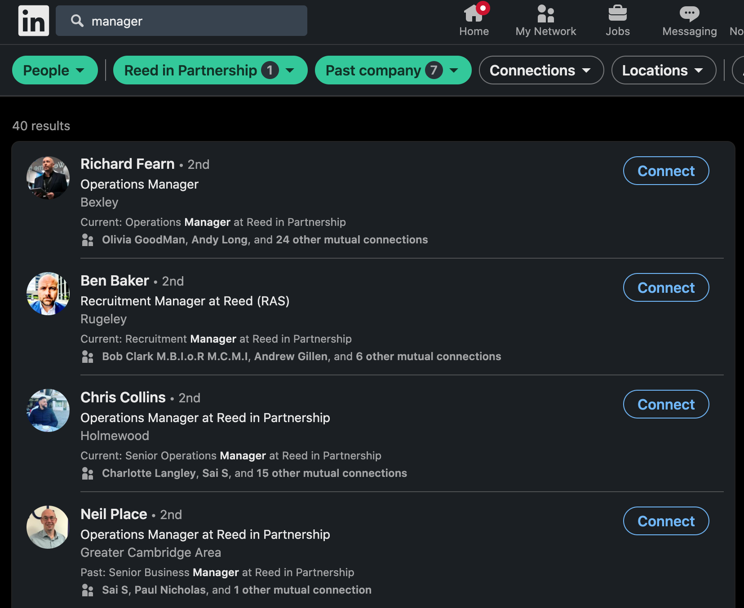Image resolution: width=744 pixels, height=608 pixels.
Task: Open Chris Collins profile name link
Action: (123, 397)
